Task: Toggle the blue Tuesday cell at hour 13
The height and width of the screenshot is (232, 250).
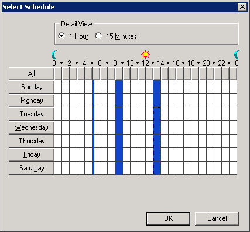Action: (x=157, y=114)
